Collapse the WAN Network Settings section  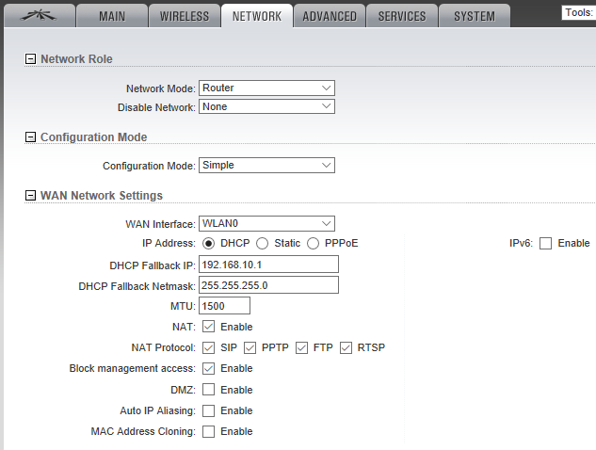[30, 196]
